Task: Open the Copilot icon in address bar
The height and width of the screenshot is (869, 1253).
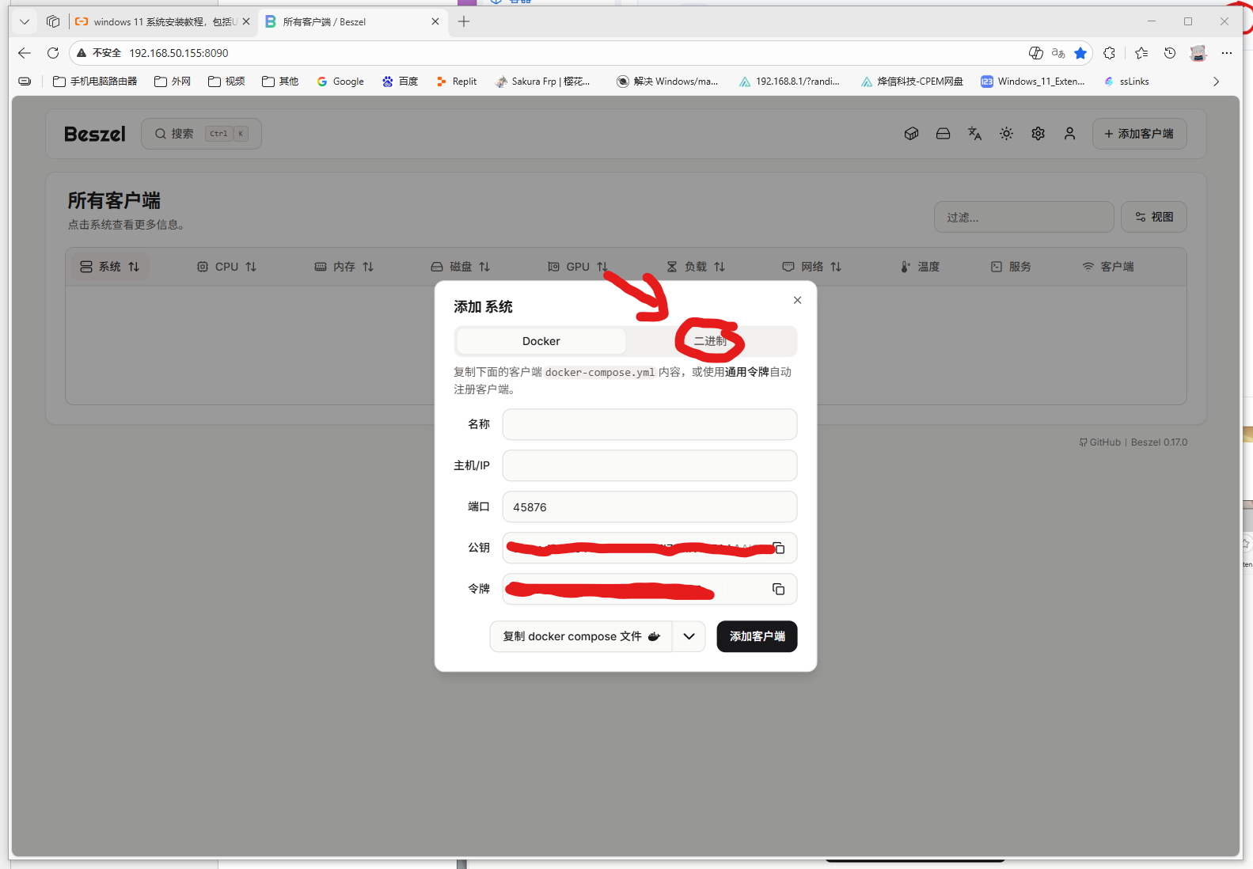Action: click(x=1035, y=53)
